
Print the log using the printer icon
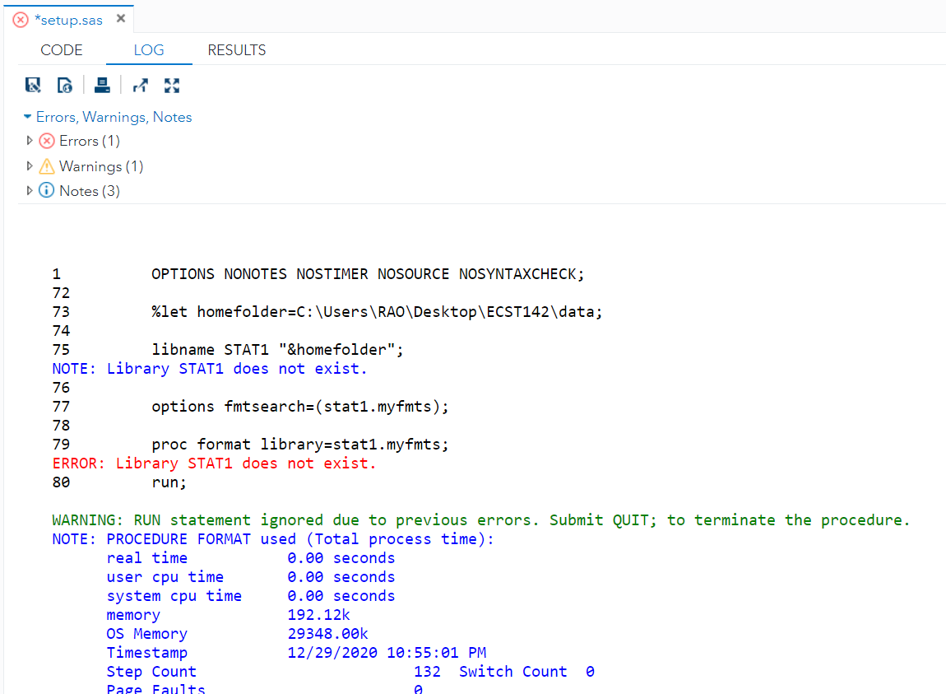click(x=102, y=85)
